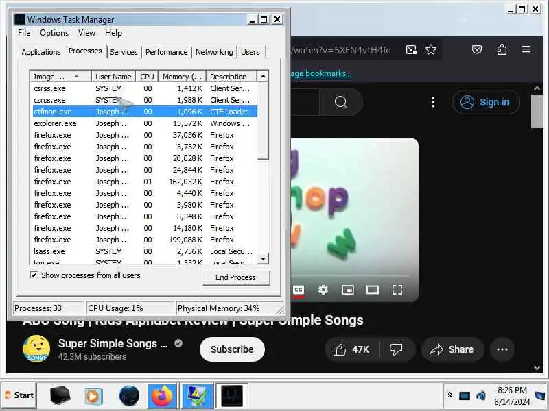
Task: Enable miniplayer mode on the video
Action: pyautogui.click(x=348, y=290)
